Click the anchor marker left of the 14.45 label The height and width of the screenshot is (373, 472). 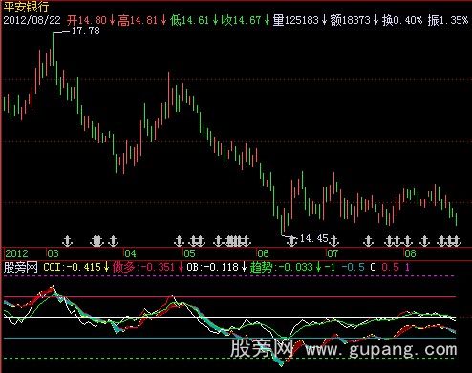pyautogui.click(x=291, y=241)
